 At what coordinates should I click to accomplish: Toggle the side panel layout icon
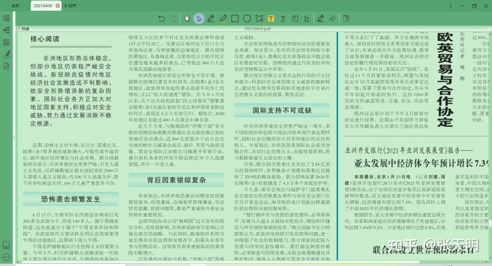346,19
